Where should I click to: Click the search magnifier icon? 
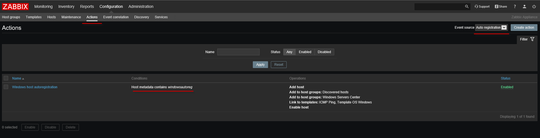tap(467, 6)
